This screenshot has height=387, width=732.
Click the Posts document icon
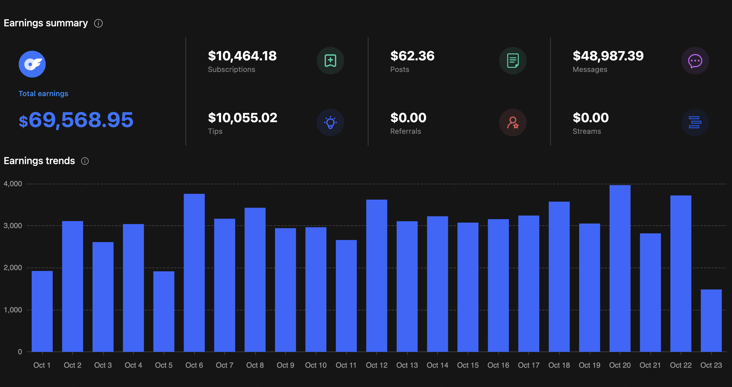coord(512,61)
